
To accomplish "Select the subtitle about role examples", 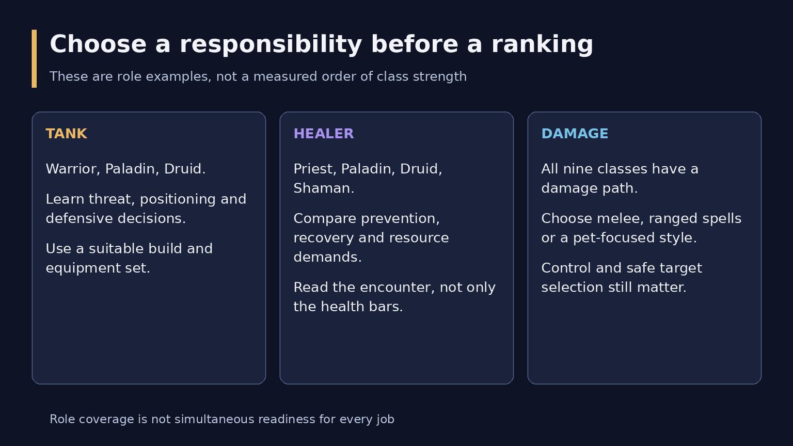I will 258,76.
